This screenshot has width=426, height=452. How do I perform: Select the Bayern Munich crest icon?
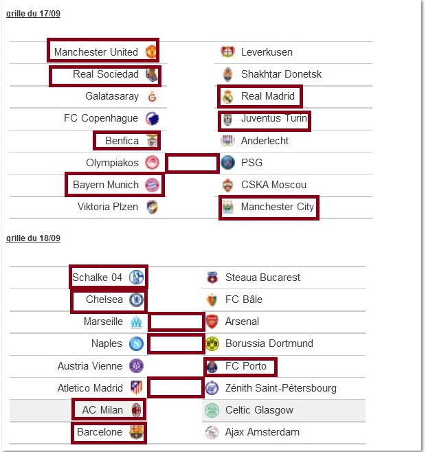click(152, 185)
